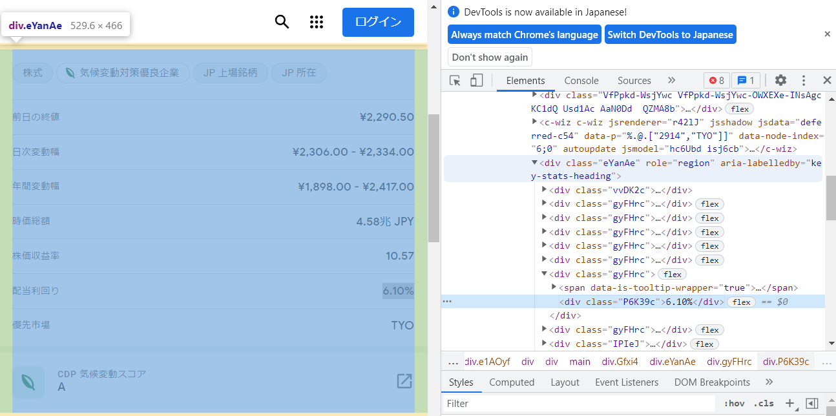The width and height of the screenshot is (836, 416).
Task: Add new style rule plus icon
Action: (x=789, y=404)
